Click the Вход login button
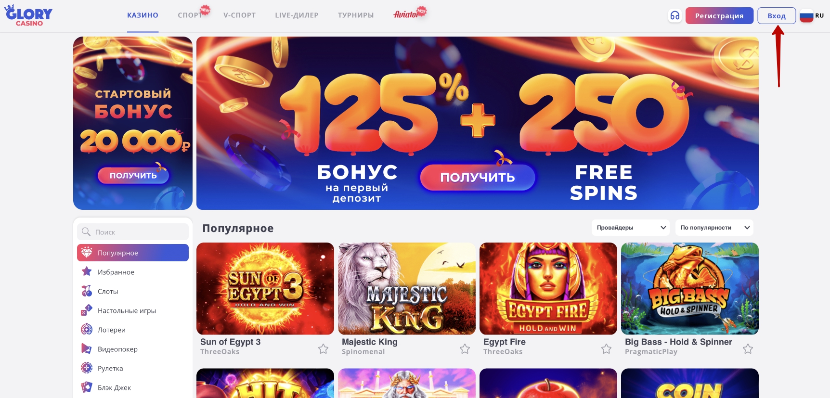830x398 pixels. point(777,16)
